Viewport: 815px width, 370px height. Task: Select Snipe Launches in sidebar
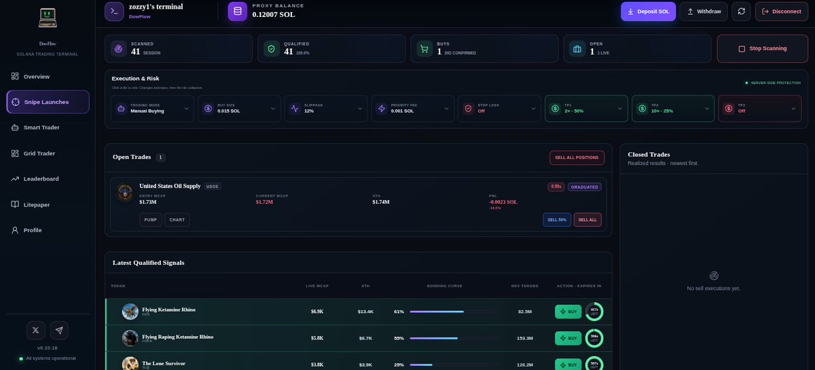click(x=48, y=102)
